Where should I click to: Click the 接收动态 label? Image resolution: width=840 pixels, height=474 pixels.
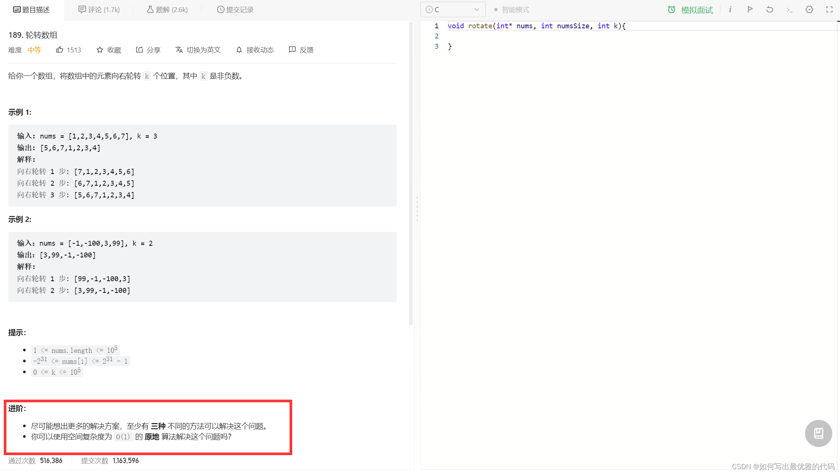260,50
